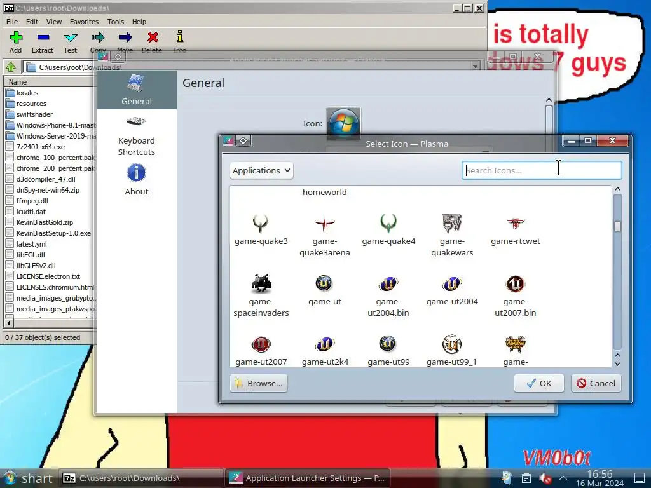Choose the game-spaceinvaders icon
This screenshot has width=651, height=488.
[261, 295]
